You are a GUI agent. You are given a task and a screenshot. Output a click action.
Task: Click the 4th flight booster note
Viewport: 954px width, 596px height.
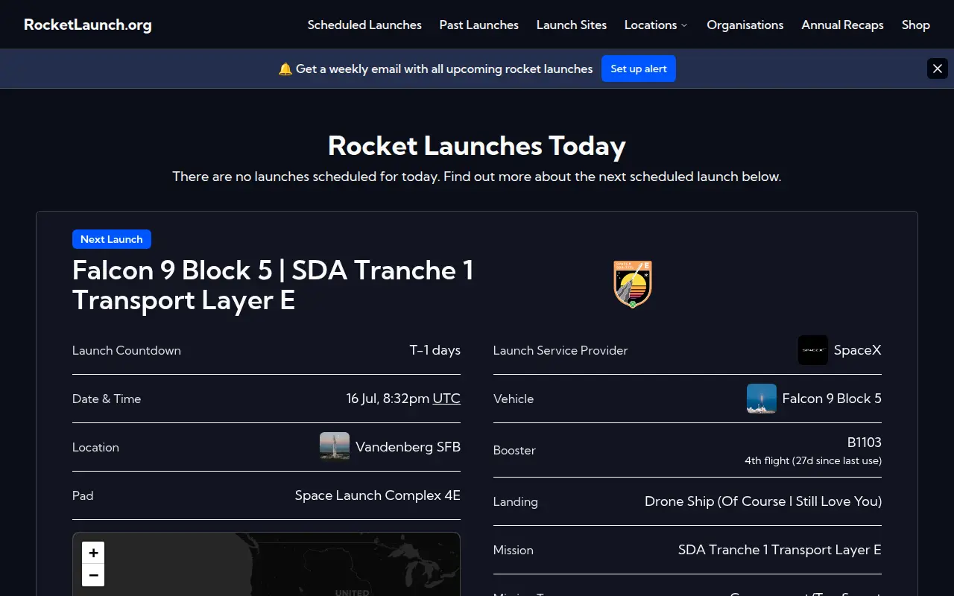tap(813, 460)
